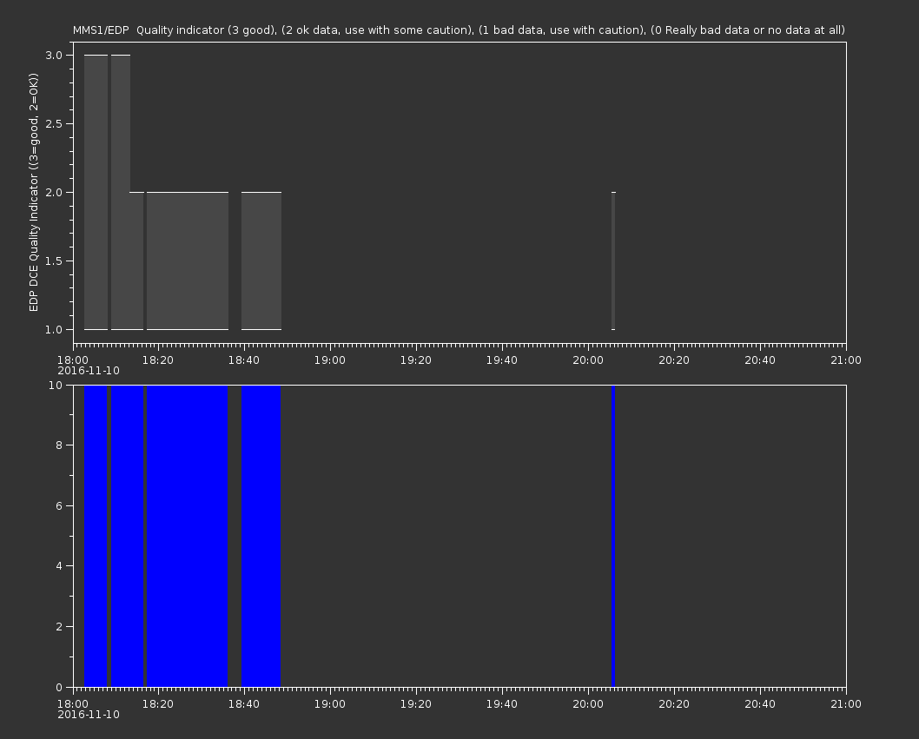919x739 pixels.
Task: Click 2016-11-10 date under blue plot
Action: point(89,715)
